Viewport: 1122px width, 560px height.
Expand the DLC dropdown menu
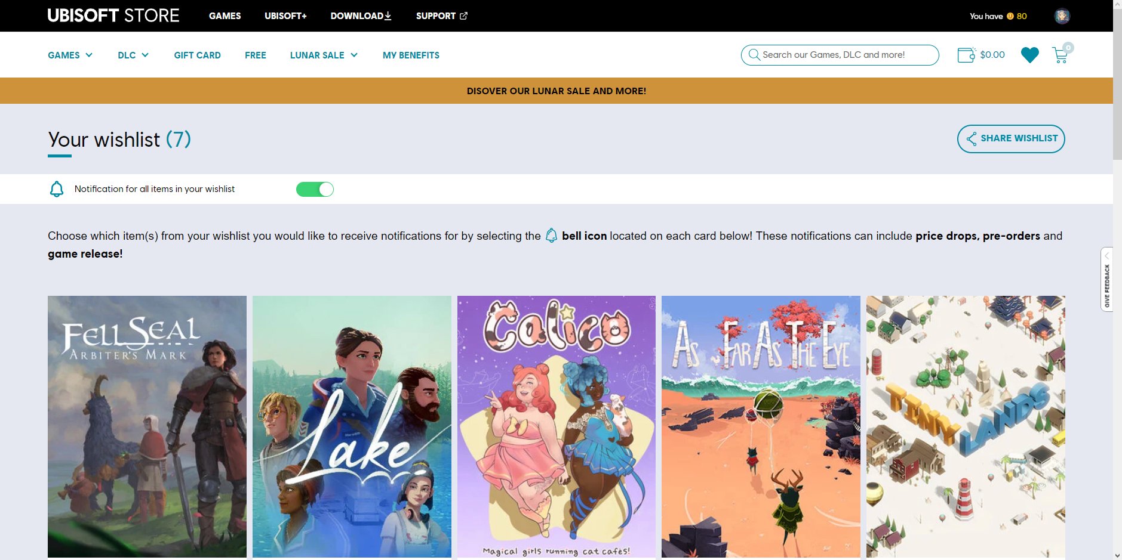coord(133,55)
